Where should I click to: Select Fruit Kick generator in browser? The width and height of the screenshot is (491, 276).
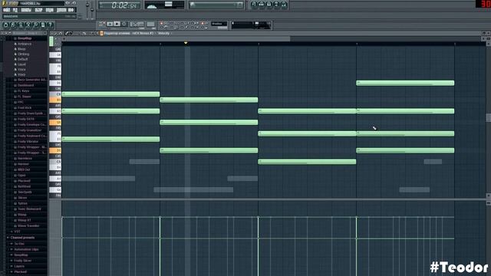[x=25, y=107]
